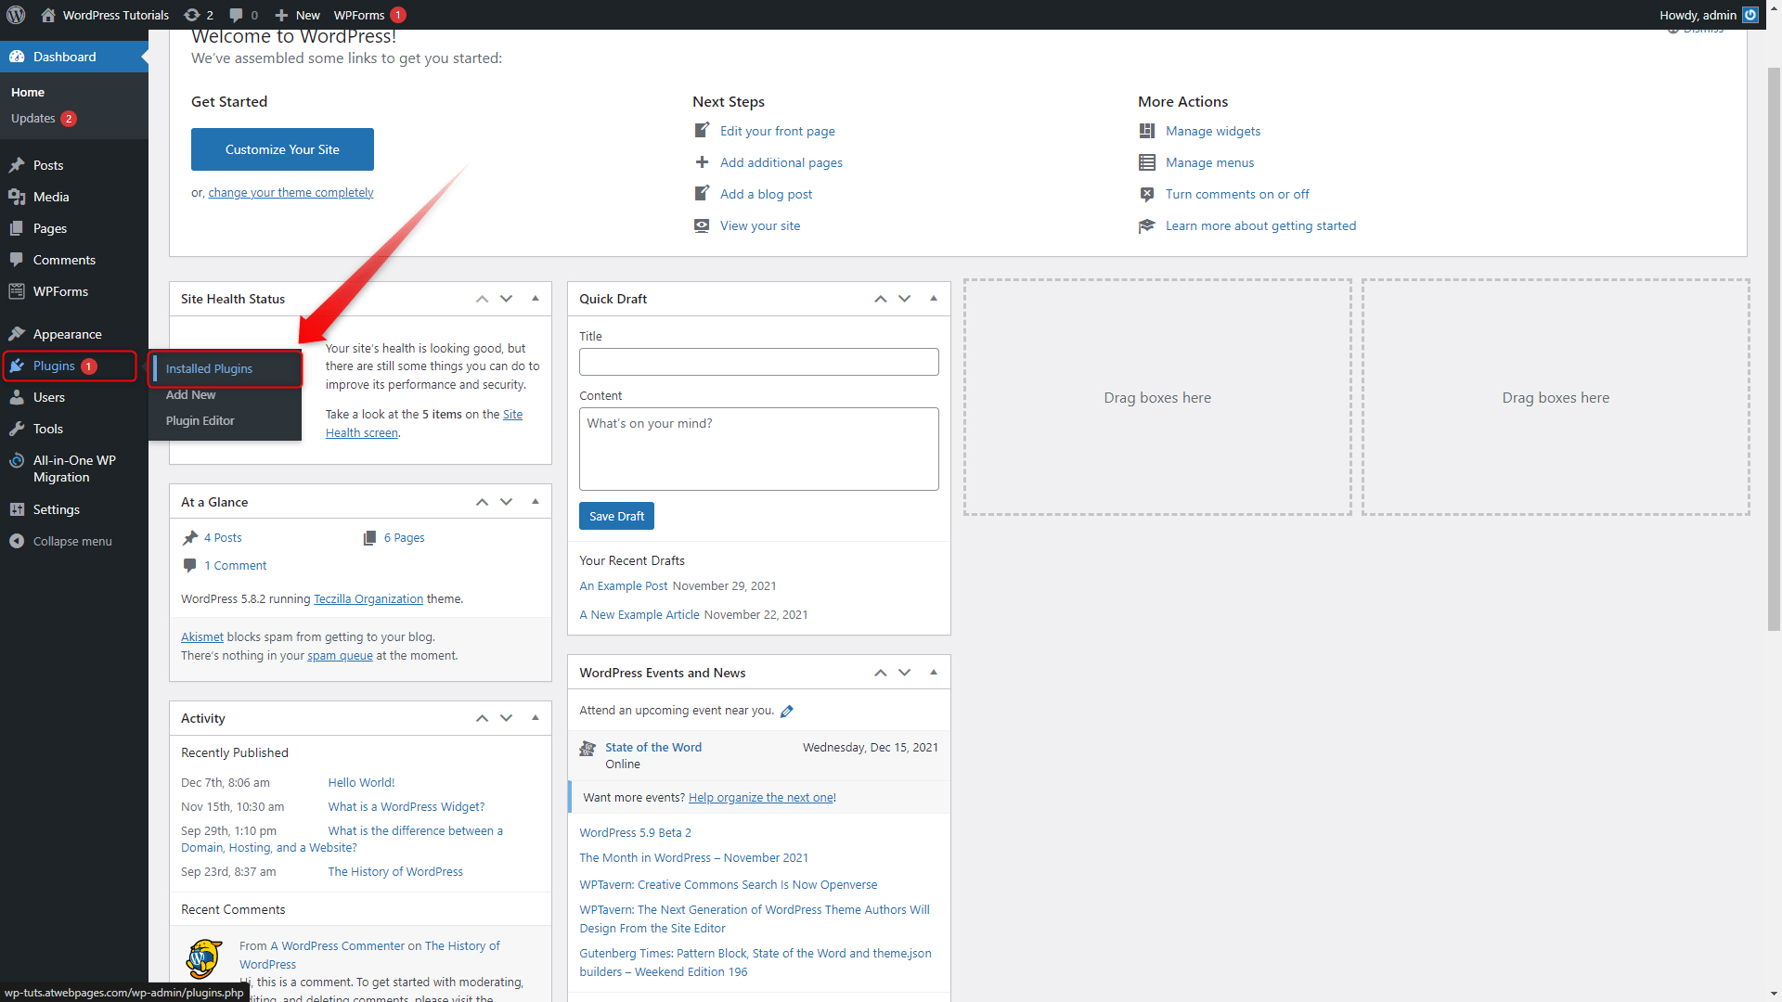Click the WordPress logo in admin bar

(16, 15)
